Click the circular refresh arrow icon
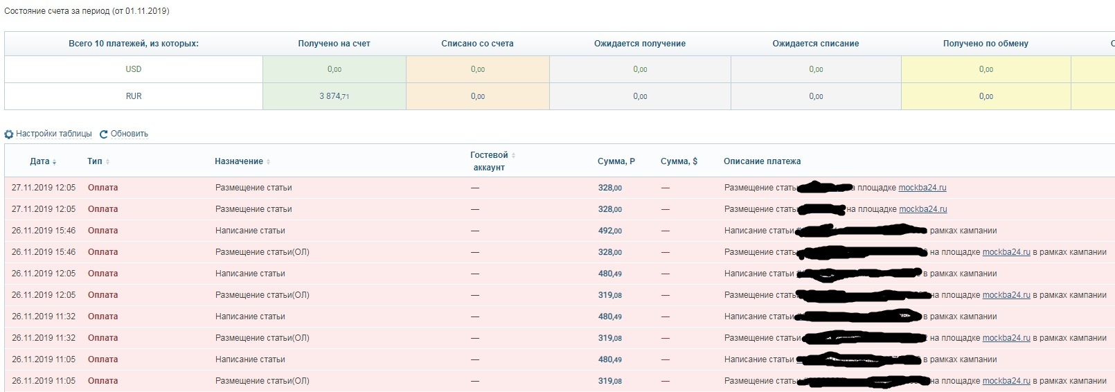1115x392 pixels. [x=104, y=134]
